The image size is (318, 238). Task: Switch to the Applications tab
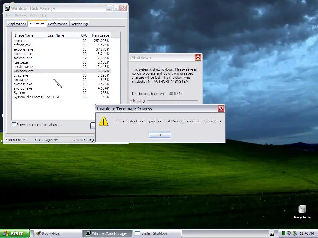point(17,24)
